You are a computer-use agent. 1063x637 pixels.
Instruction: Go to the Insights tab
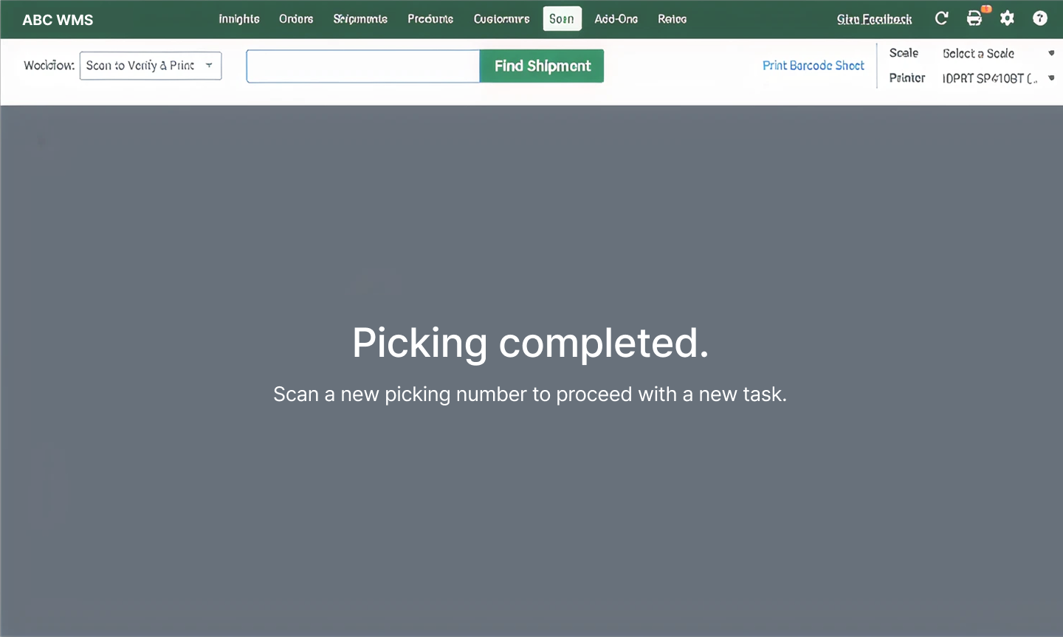click(x=238, y=19)
